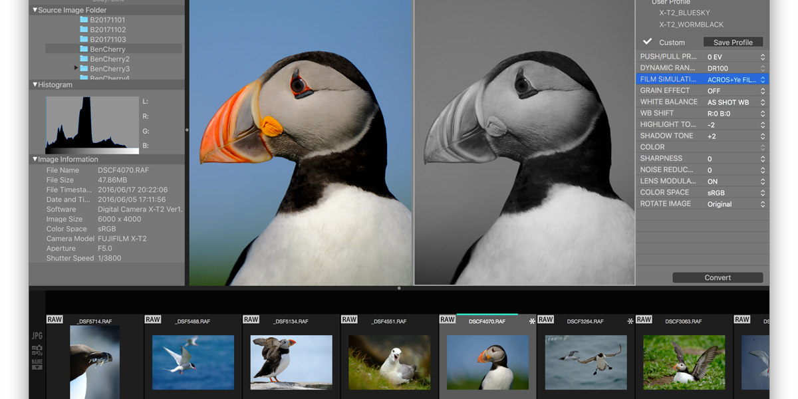Click the Aperture value F5.0

tap(105, 248)
